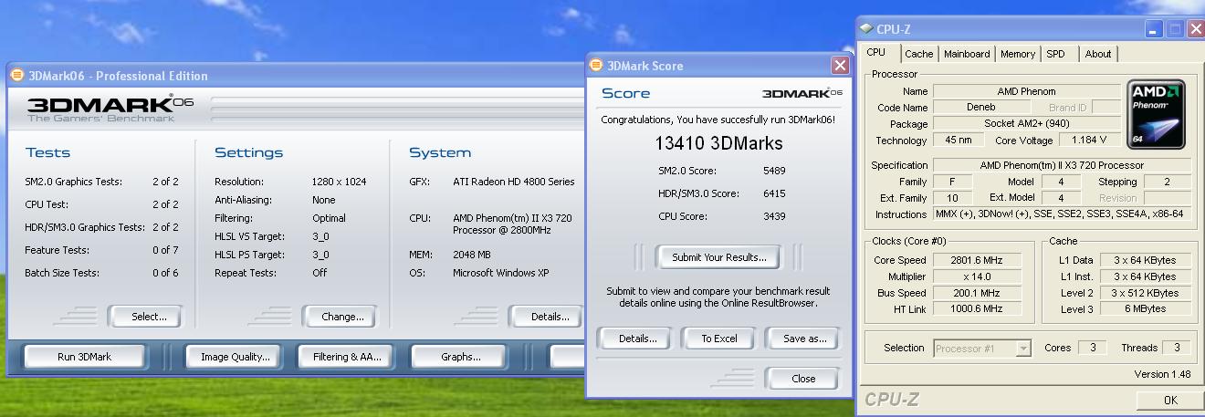Open Filtering & AA... options
Image resolution: width=1205 pixels, height=417 pixels.
click(347, 357)
